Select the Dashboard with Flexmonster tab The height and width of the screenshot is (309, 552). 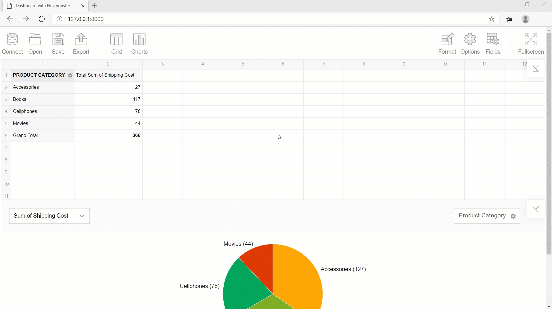43,6
